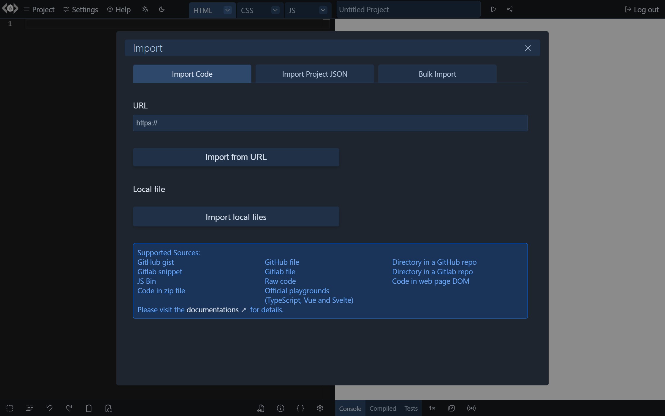Switch to Bulk Import tab
The height and width of the screenshot is (416, 665).
point(437,74)
